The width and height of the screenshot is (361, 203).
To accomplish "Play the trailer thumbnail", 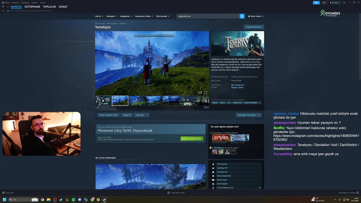I will tap(103, 100).
